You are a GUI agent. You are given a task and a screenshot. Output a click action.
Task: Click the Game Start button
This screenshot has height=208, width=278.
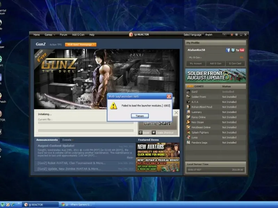(x=157, y=123)
